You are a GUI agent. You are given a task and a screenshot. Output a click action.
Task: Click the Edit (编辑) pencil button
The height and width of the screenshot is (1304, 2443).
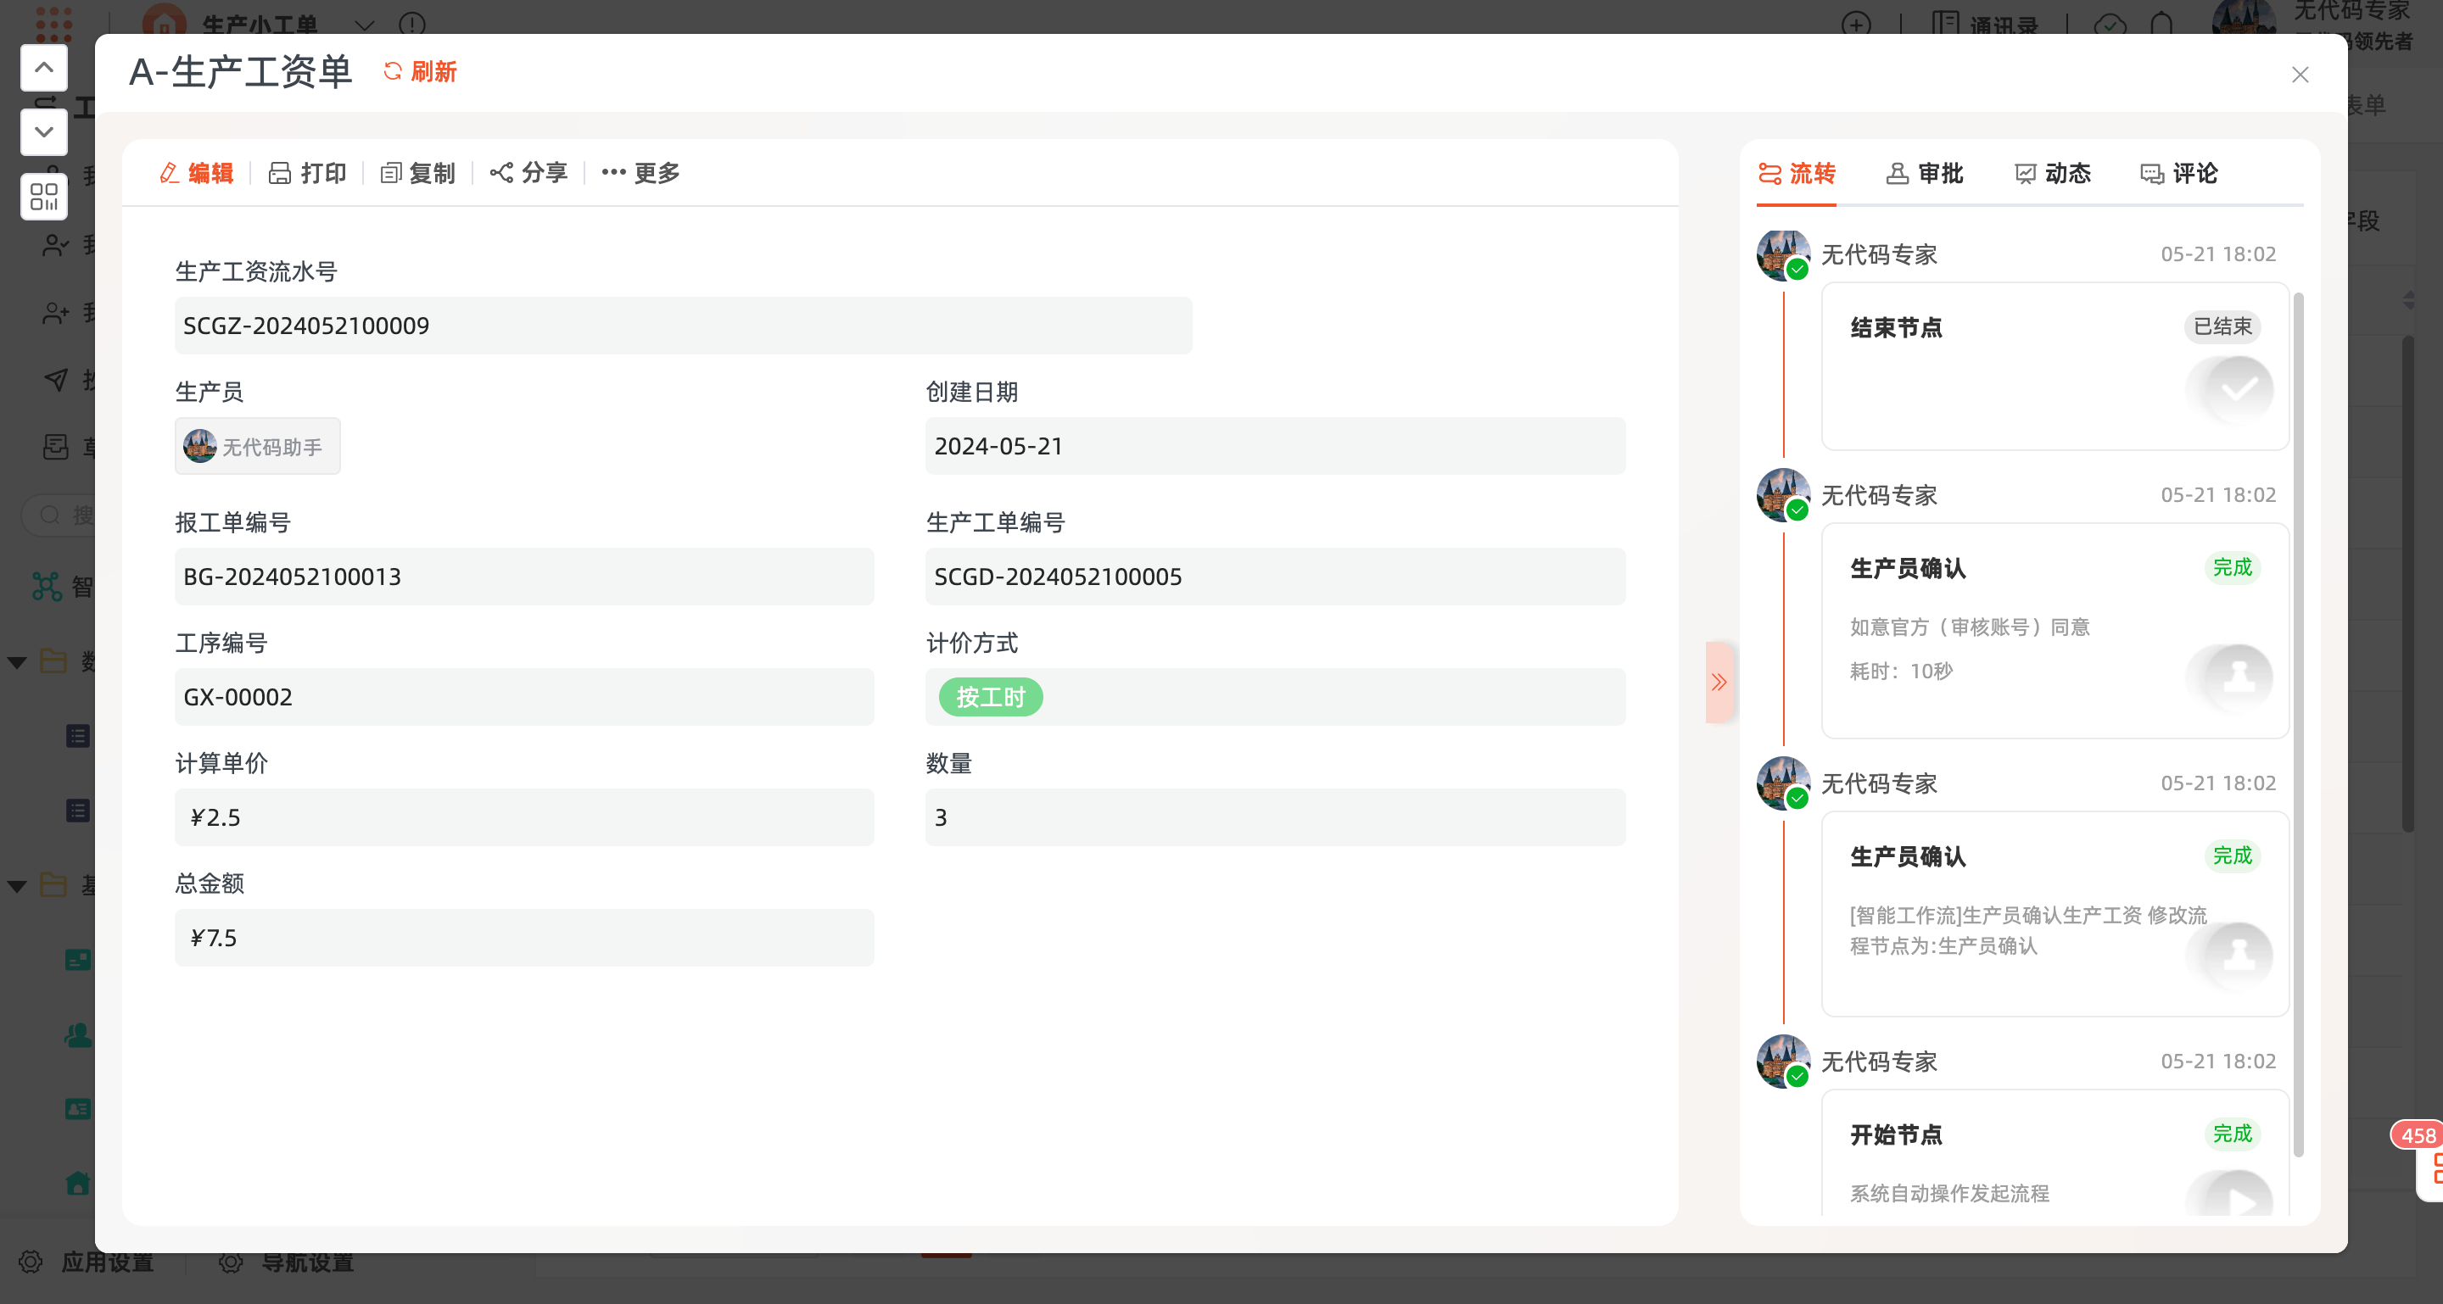coord(196,172)
